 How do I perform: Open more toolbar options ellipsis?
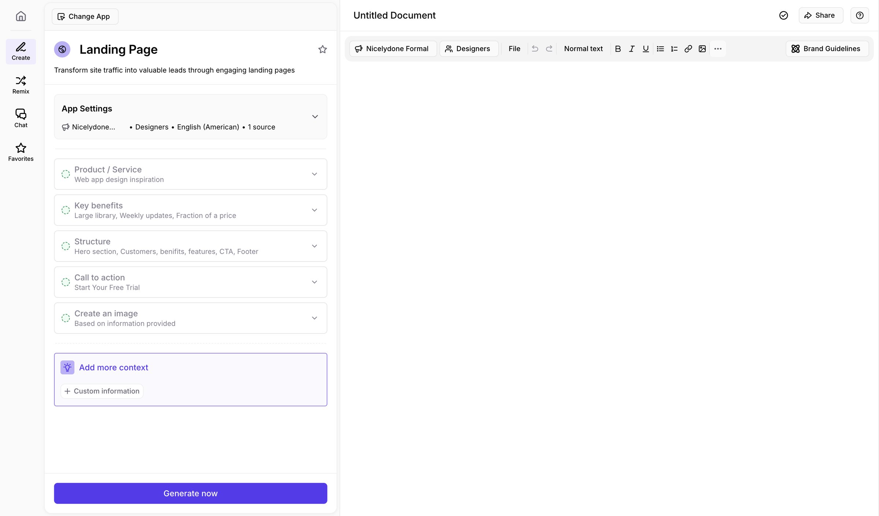coord(718,49)
